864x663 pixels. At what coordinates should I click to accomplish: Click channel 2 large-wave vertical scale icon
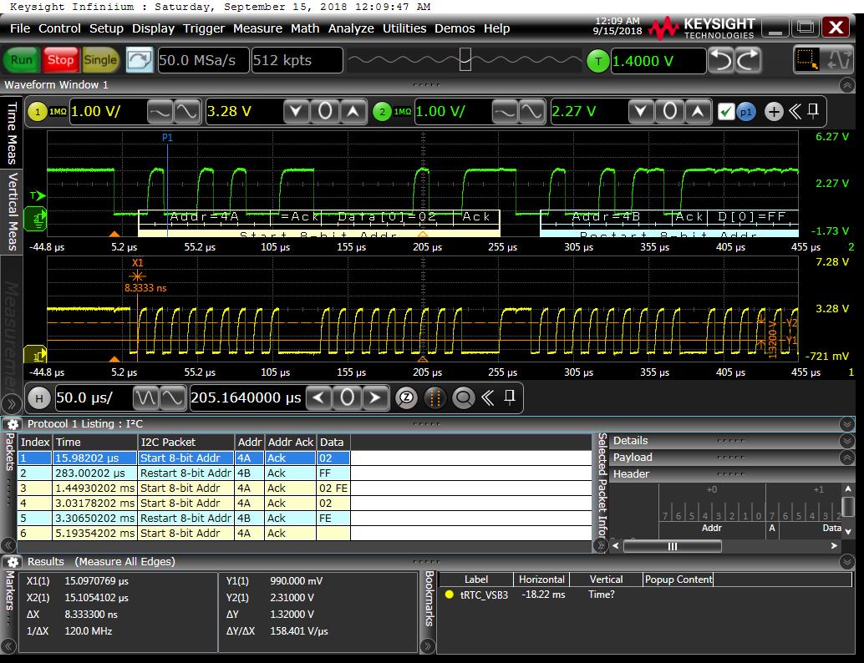tap(531, 112)
